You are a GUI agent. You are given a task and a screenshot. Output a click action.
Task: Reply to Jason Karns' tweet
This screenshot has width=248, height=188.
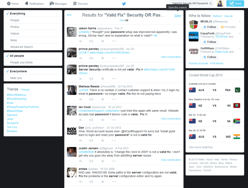(x=81, y=41)
